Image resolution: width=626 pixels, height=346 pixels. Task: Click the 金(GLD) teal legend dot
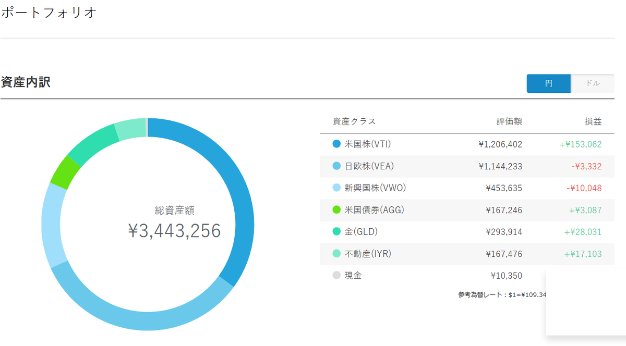point(336,232)
